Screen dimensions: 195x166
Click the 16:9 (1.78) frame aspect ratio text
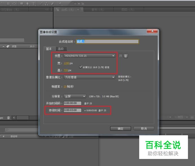[123, 80]
